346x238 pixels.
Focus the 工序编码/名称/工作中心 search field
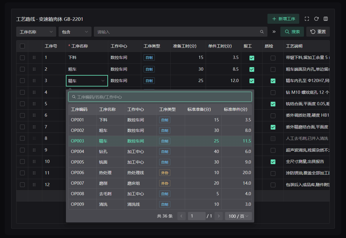pos(160,97)
